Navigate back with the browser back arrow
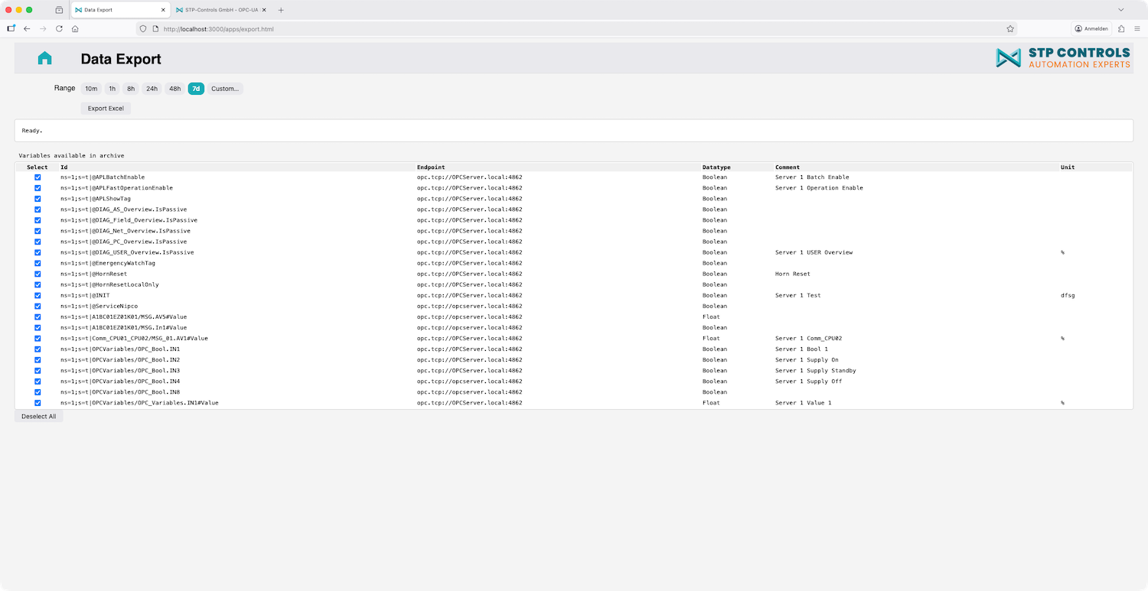Image resolution: width=1148 pixels, height=591 pixels. tap(27, 29)
